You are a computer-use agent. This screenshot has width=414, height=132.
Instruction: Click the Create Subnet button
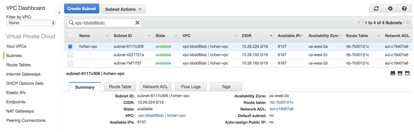point(82,9)
